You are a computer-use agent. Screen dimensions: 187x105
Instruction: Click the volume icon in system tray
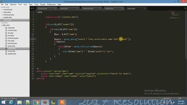[x=174, y=102]
